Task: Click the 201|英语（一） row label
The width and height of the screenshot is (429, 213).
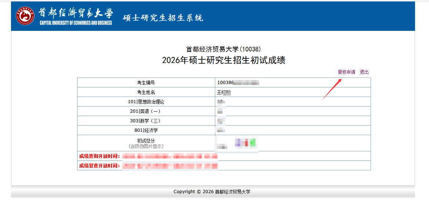Action: [146, 111]
